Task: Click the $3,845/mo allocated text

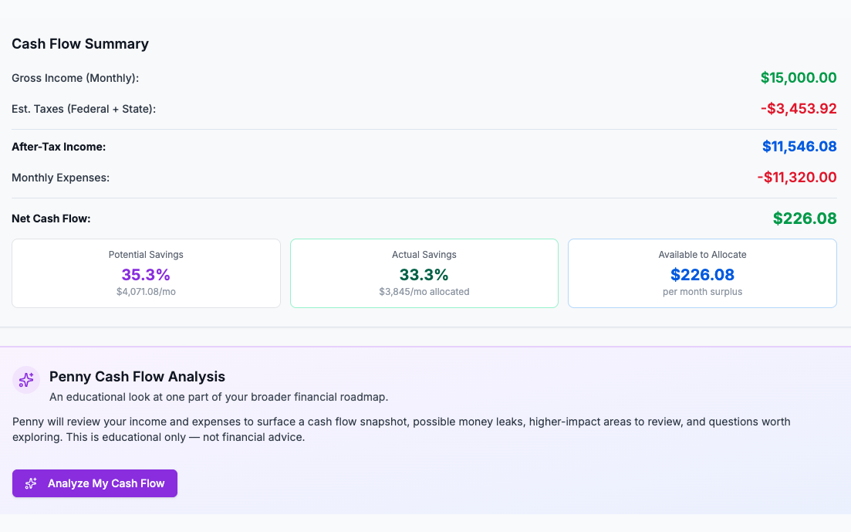Action: (x=424, y=292)
